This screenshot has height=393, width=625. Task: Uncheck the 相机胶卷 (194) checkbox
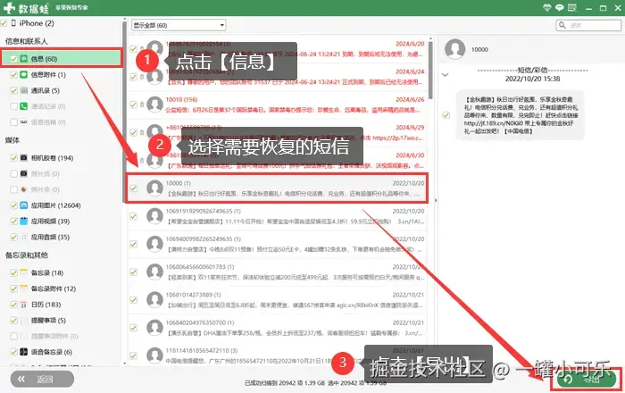[x=13, y=158]
